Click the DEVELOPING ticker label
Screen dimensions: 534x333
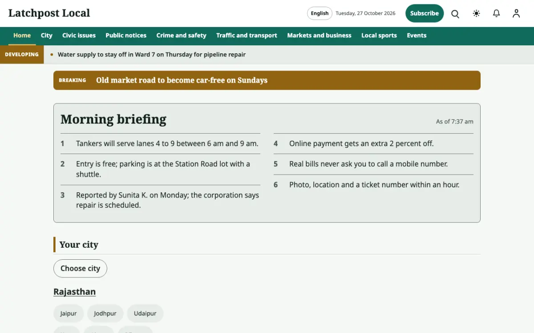click(x=22, y=55)
